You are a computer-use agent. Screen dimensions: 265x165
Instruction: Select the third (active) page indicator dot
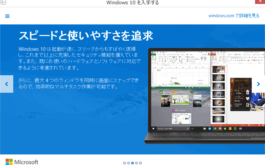(x=132, y=163)
